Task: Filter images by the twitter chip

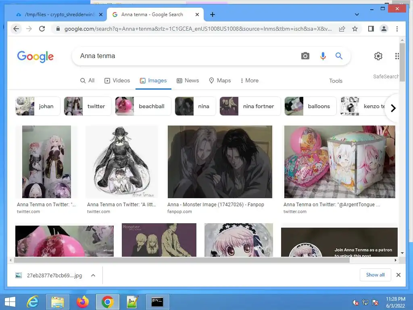Action: point(88,106)
